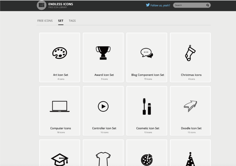
Task: Click the '9 icons' count text
Action: [x=104, y=79]
